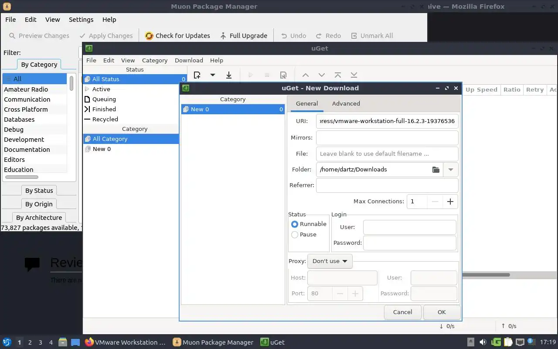Select All Status in uGet status list
The image size is (558, 349).
(135, 79)
